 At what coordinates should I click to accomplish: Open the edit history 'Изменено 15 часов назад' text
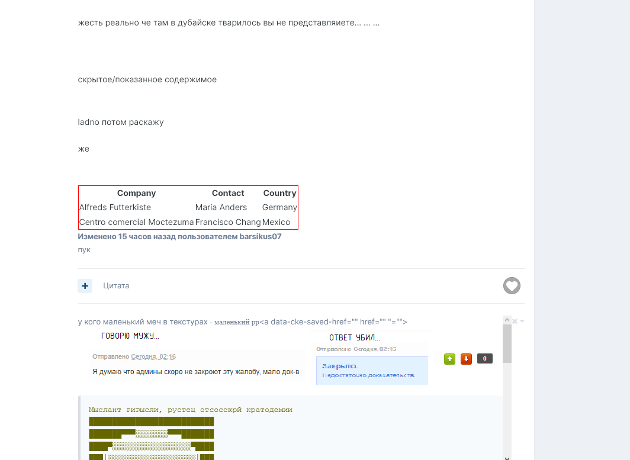[179, 236]
